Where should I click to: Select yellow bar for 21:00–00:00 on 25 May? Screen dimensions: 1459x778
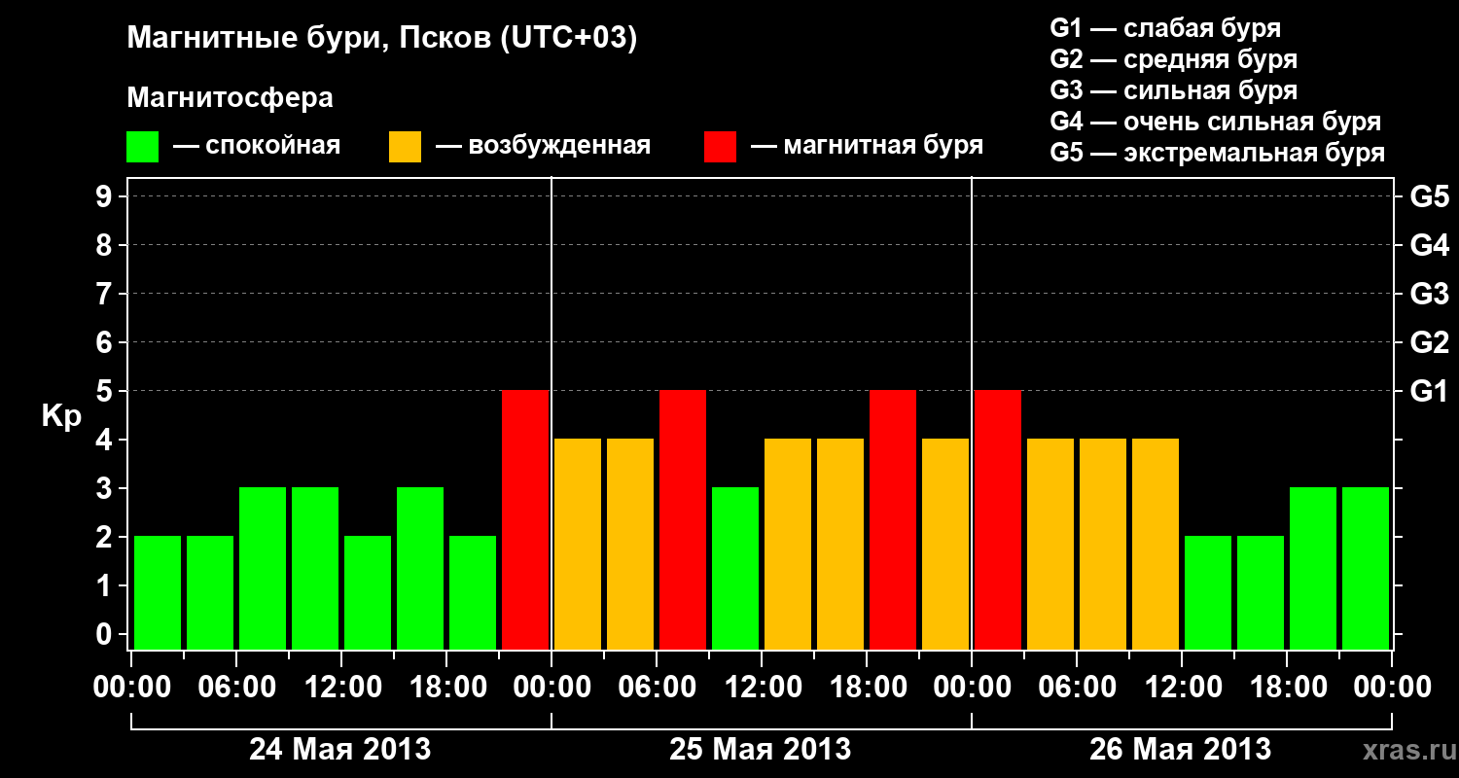(x=945, y=544)
